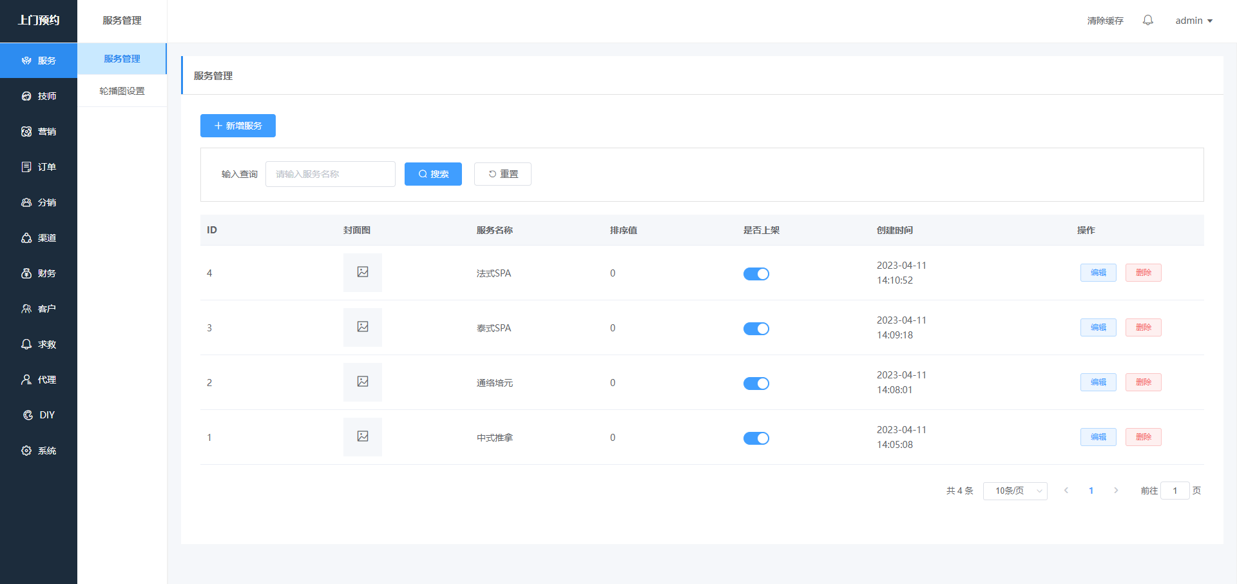Disable the 上架 switch for 泰式SPA
This screenshot has width=1237, height=584.
(756, 329)
